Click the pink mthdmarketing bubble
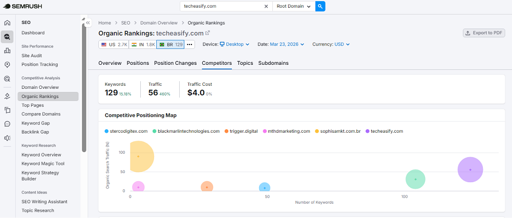The width and height of the screenshot is (512, 220). [x=138, y=187]
